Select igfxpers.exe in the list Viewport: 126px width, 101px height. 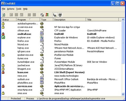(x=24, y=51)
